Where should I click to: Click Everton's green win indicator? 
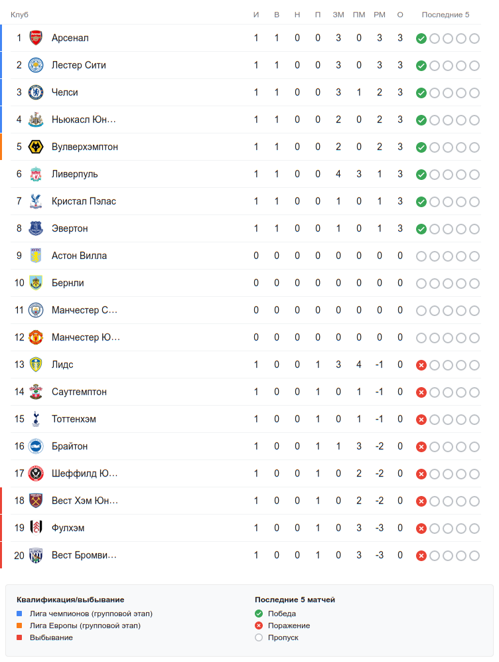[x=421, y=229]
